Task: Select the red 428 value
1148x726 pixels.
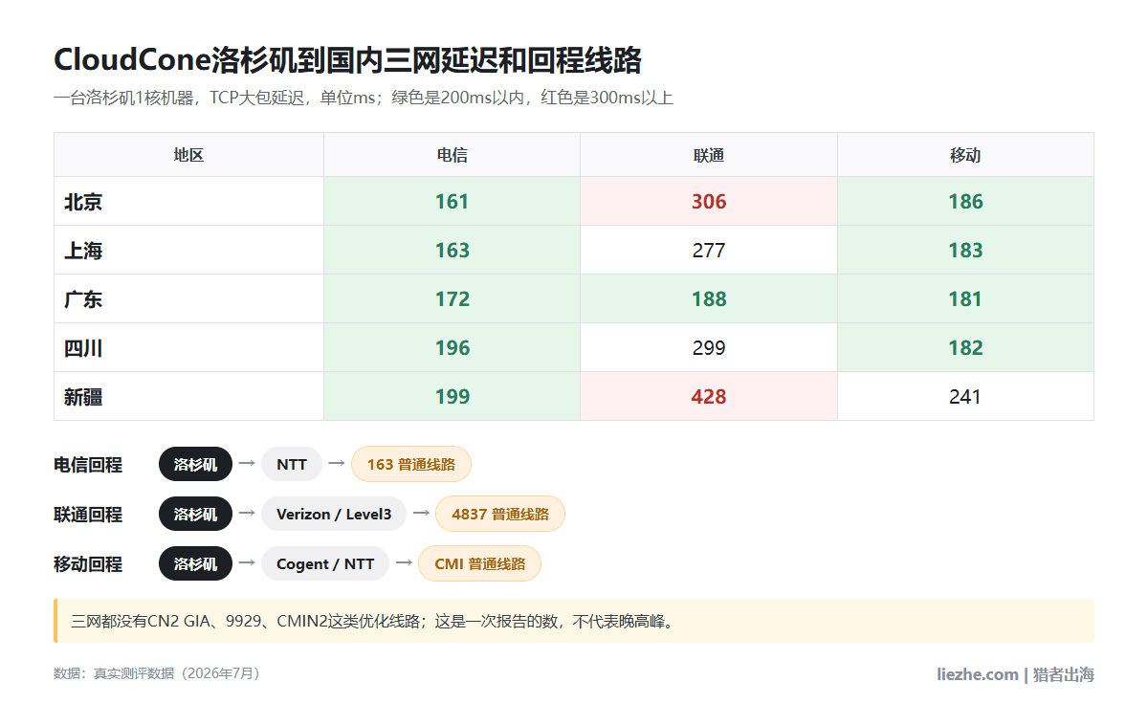Action: click(x=709, y=397)
